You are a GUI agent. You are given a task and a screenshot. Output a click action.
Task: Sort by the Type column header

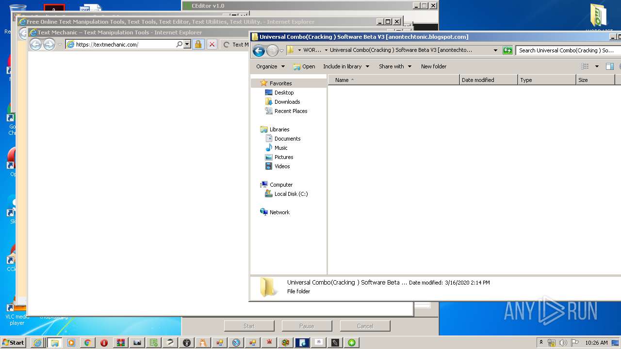coord(547,80)
